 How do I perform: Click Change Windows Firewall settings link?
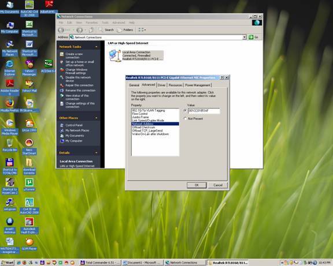(76, 72)
